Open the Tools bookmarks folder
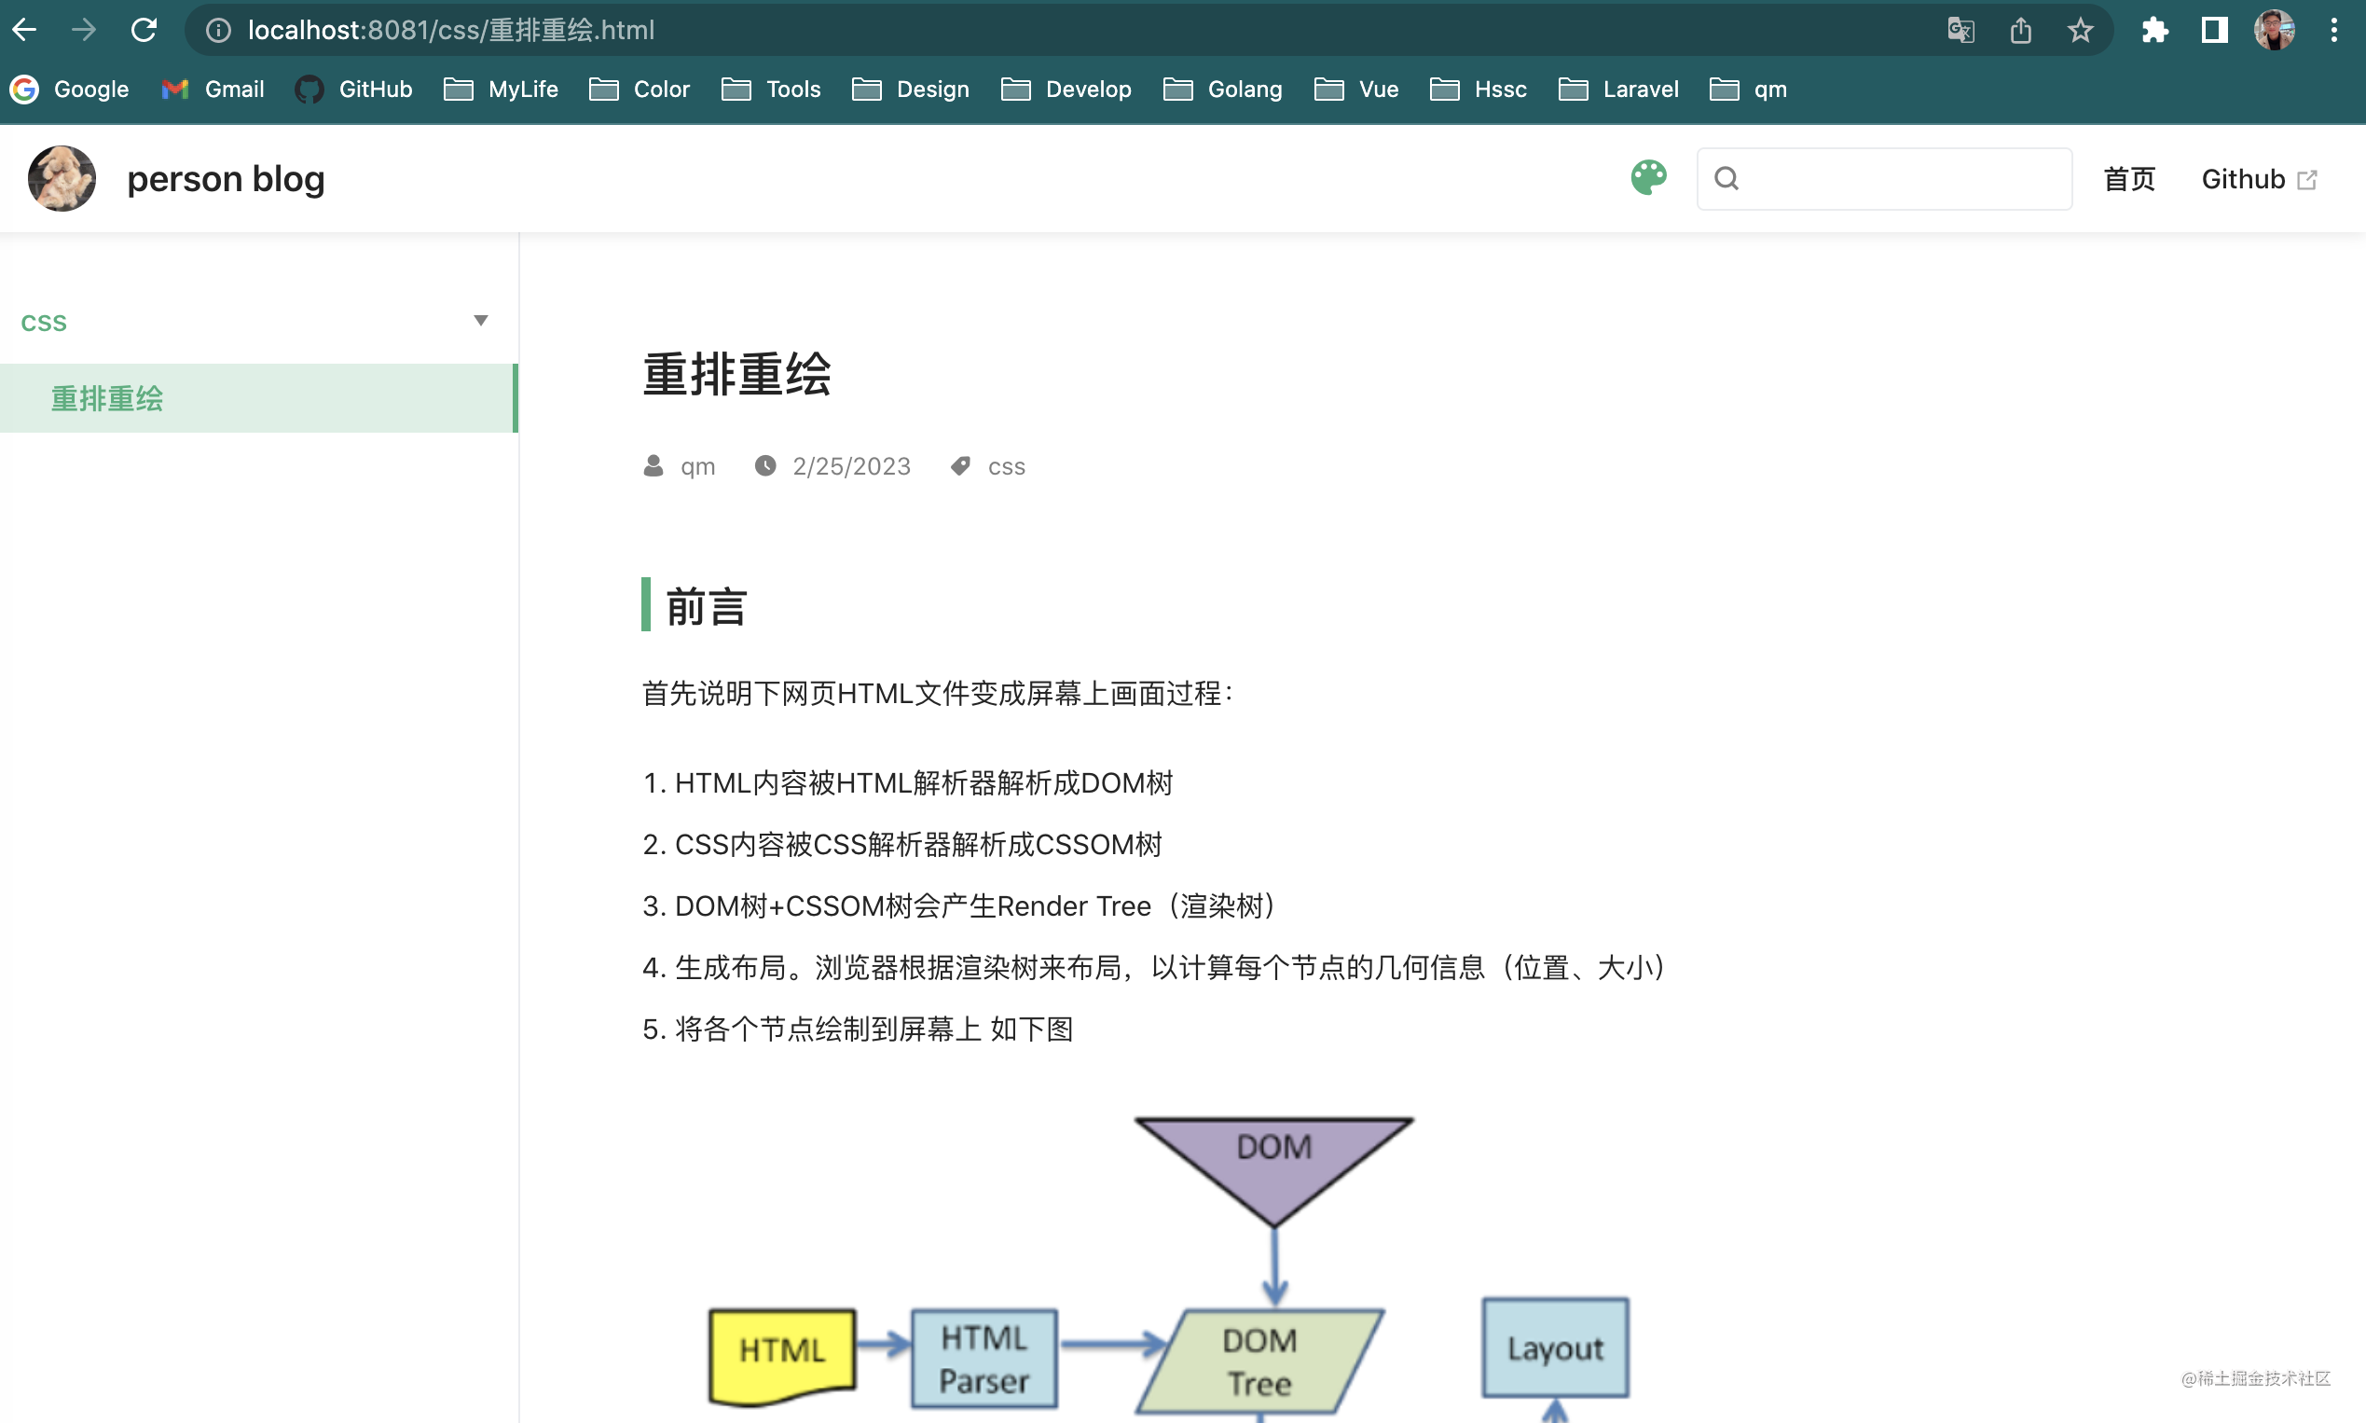2366x1423 pixels. coord(772,90)
